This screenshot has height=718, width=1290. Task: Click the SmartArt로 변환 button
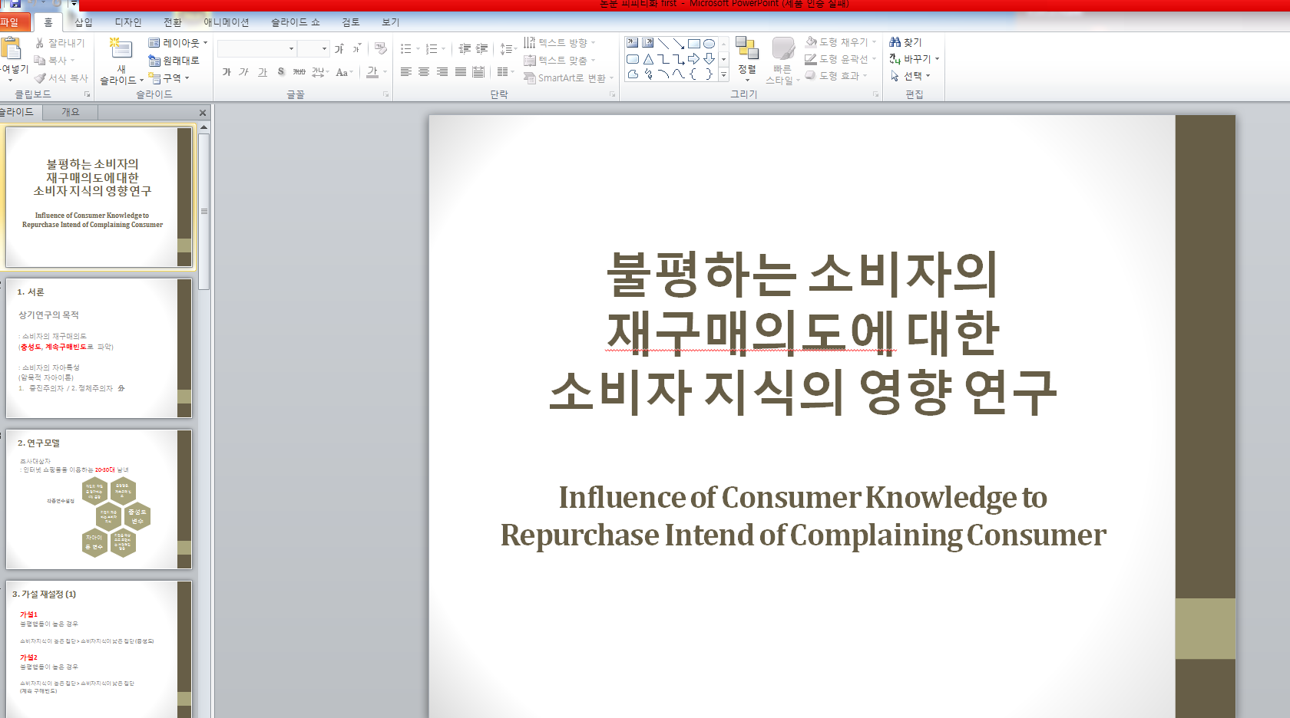[568, 77]
